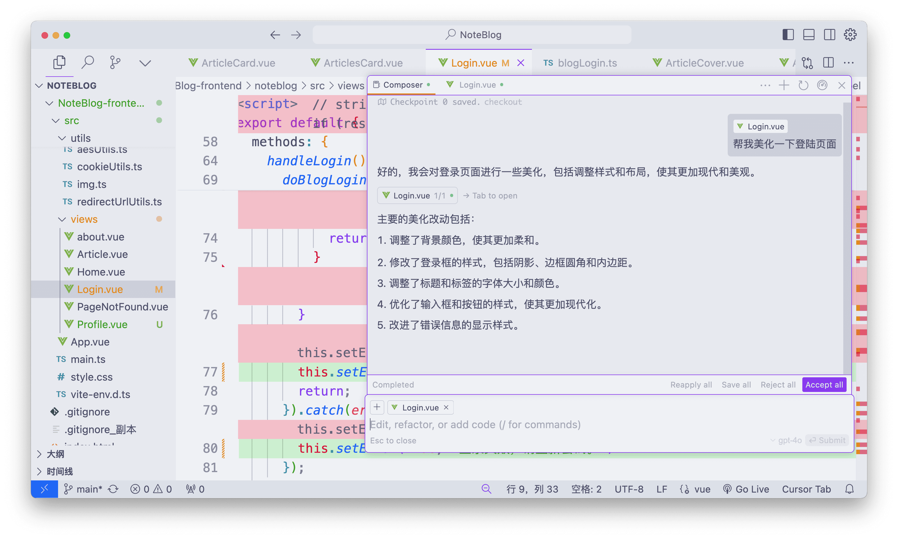Open the Login.vue 1/1 file chip
898x539 pixels.
pos(417,195)
